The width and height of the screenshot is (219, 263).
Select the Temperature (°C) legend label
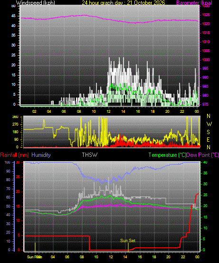pos(167,155)
